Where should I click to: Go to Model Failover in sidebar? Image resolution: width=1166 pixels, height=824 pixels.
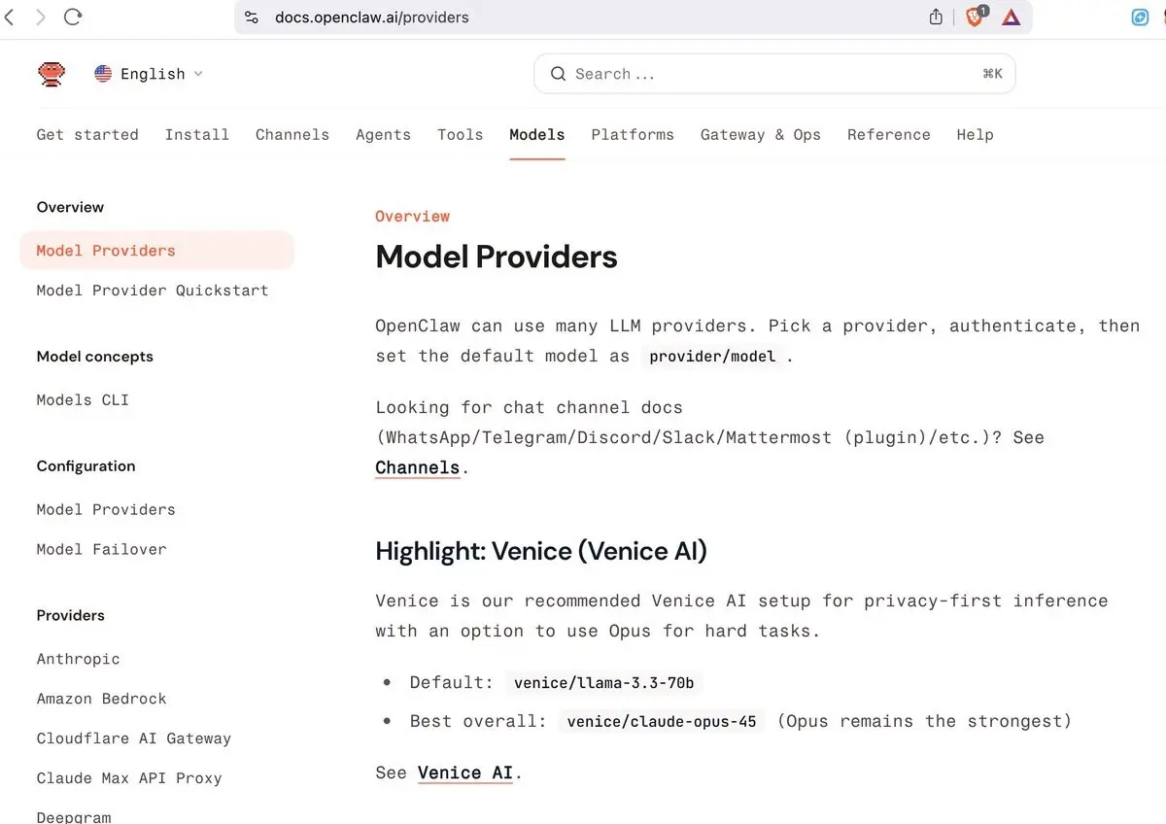click(x=102, y=550)
